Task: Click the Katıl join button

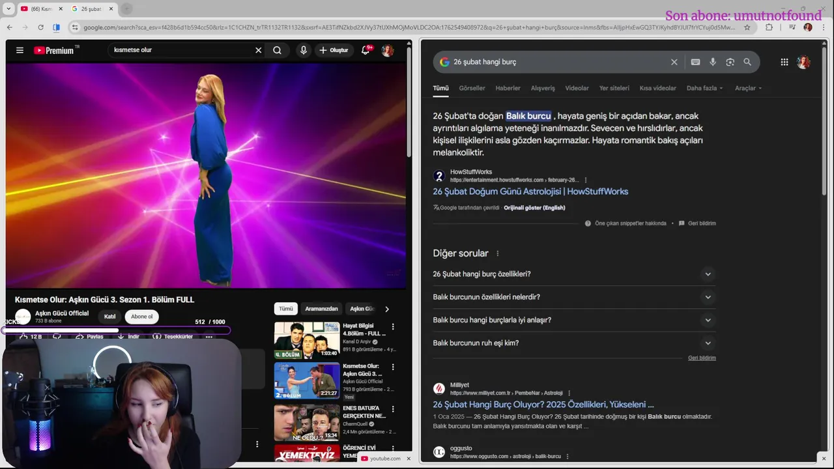Action: [x=109, y=317]
